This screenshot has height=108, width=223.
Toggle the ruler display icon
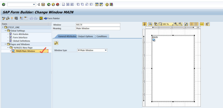pyautogui.click(x=202, y=24)
